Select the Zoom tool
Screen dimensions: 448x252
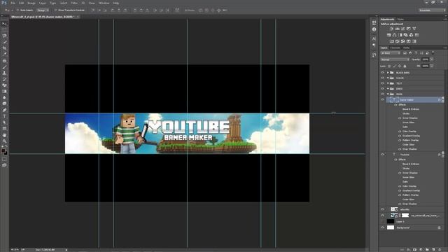pos(4,141)
